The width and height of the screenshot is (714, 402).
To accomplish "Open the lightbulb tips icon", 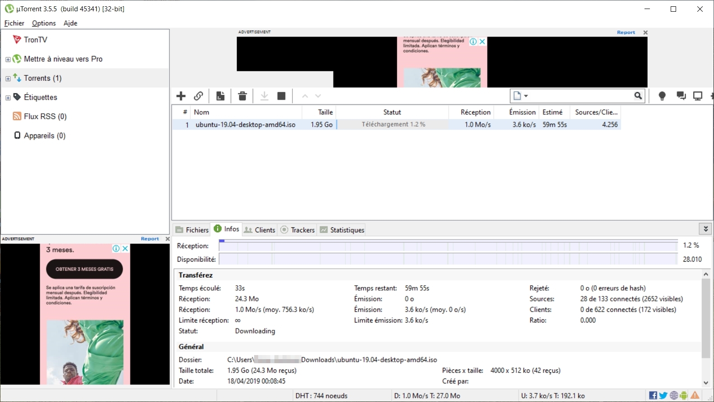I will (662, 96).
